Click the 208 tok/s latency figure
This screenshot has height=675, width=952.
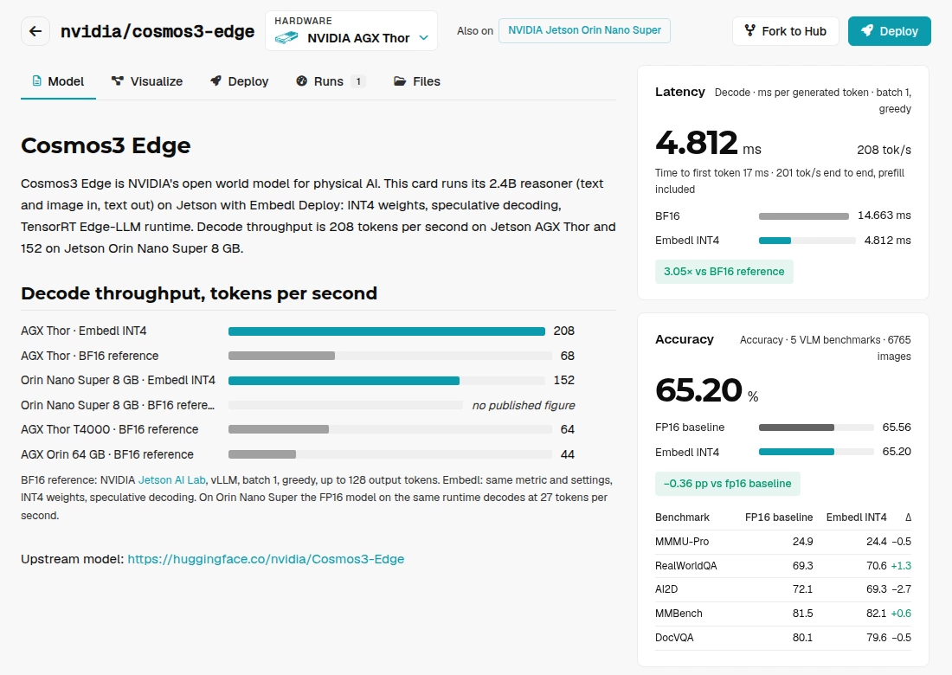pos(884,150)
